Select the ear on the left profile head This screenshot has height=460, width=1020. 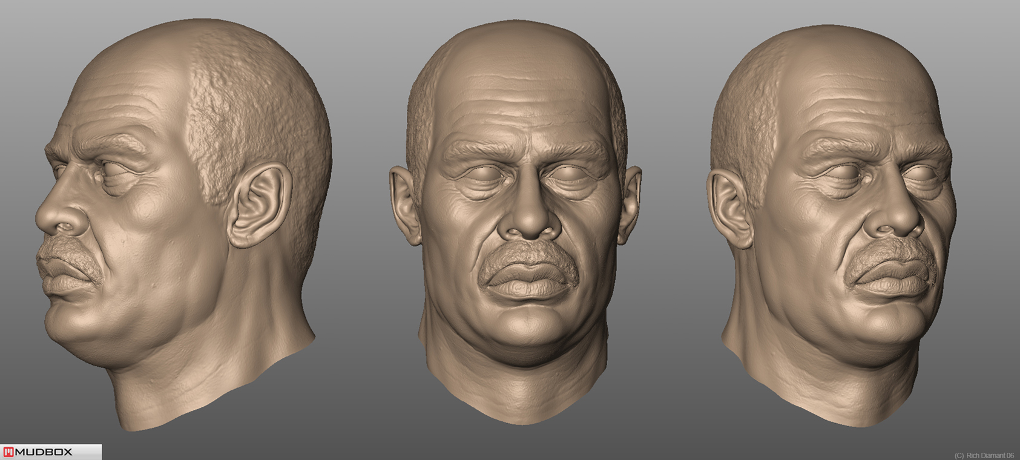258,207
